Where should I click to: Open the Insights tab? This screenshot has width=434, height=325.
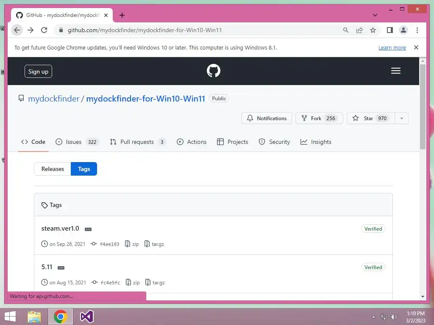point(316,142)
